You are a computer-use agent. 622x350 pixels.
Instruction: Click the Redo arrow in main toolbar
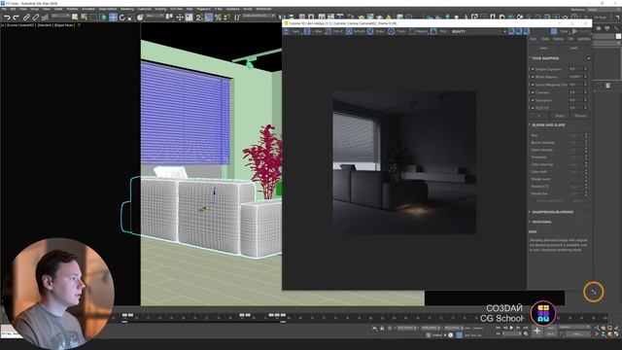click(16, 17)
